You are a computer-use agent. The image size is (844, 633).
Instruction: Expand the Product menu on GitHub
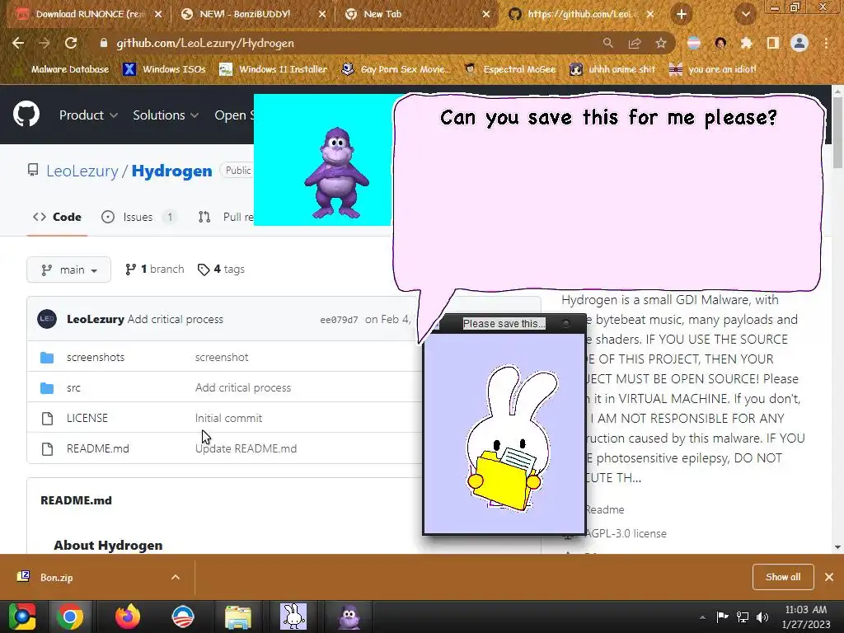pos(88,115)
